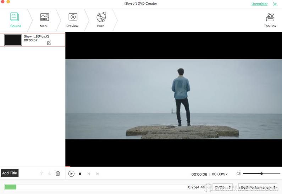This screenshot has width=282, height=194.
Task: Open the Best Performance quality dropdown
Action: point(258,187)
